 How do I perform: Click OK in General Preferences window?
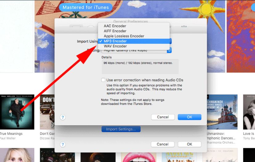(189, 144)
